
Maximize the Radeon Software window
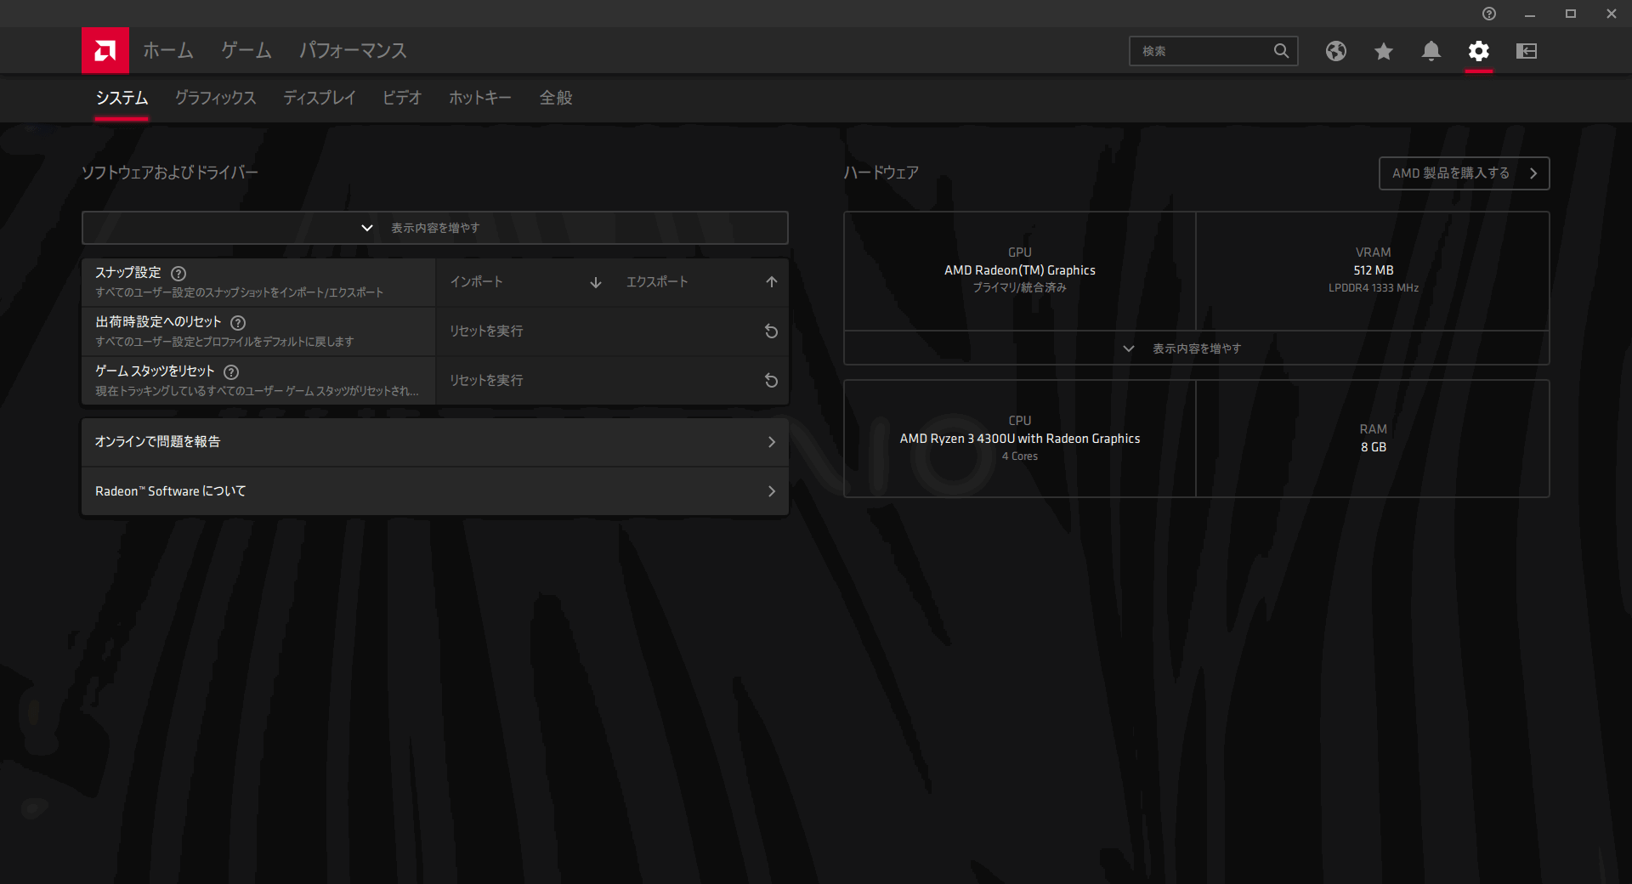tap(1571, 14)
